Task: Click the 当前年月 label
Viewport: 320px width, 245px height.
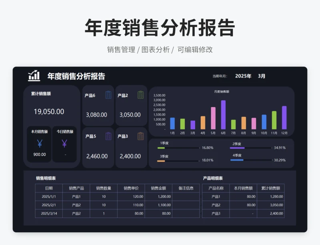Action: click(220, 76)
